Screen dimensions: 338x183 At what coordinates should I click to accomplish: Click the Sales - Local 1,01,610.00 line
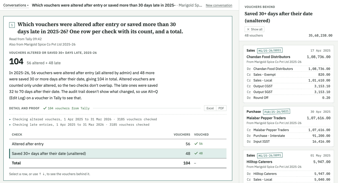tap(288, 80)
